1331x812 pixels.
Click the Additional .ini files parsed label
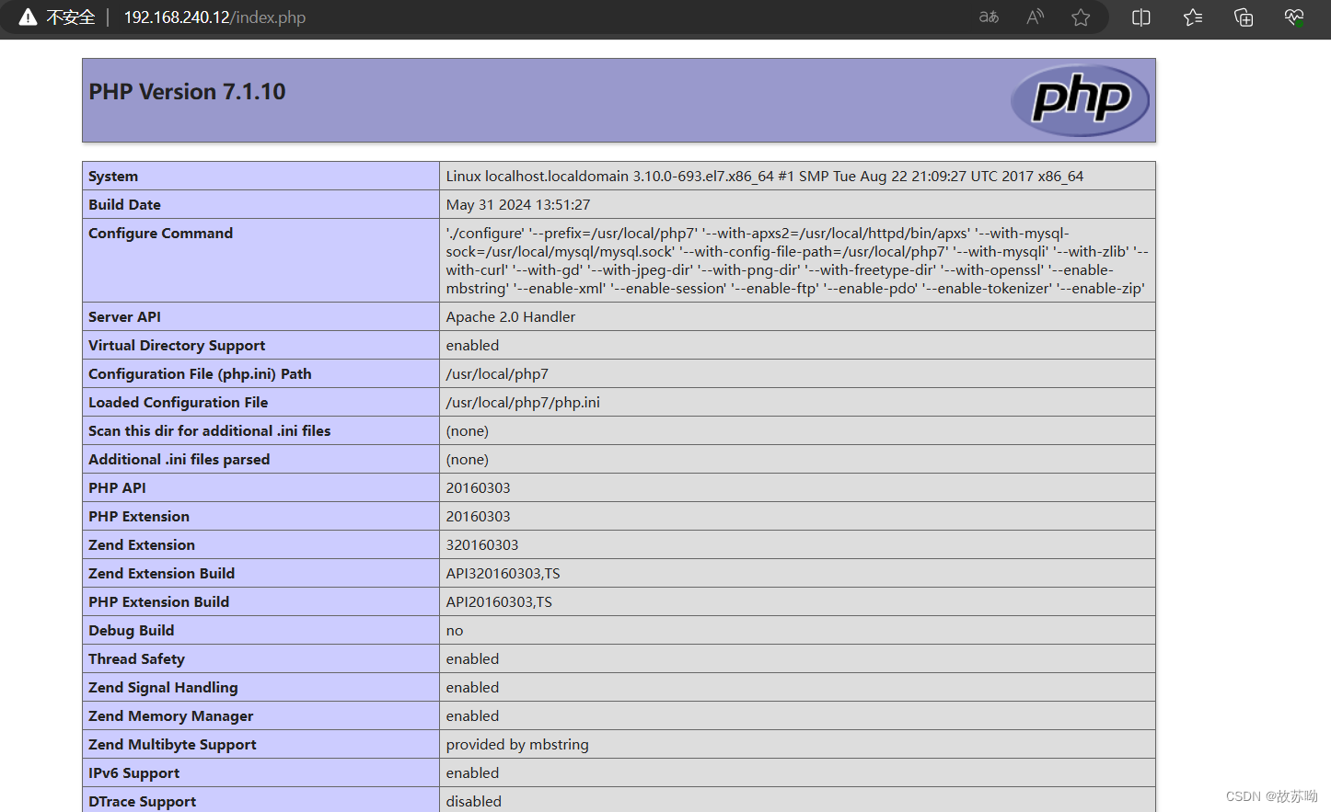pos(179,460)
